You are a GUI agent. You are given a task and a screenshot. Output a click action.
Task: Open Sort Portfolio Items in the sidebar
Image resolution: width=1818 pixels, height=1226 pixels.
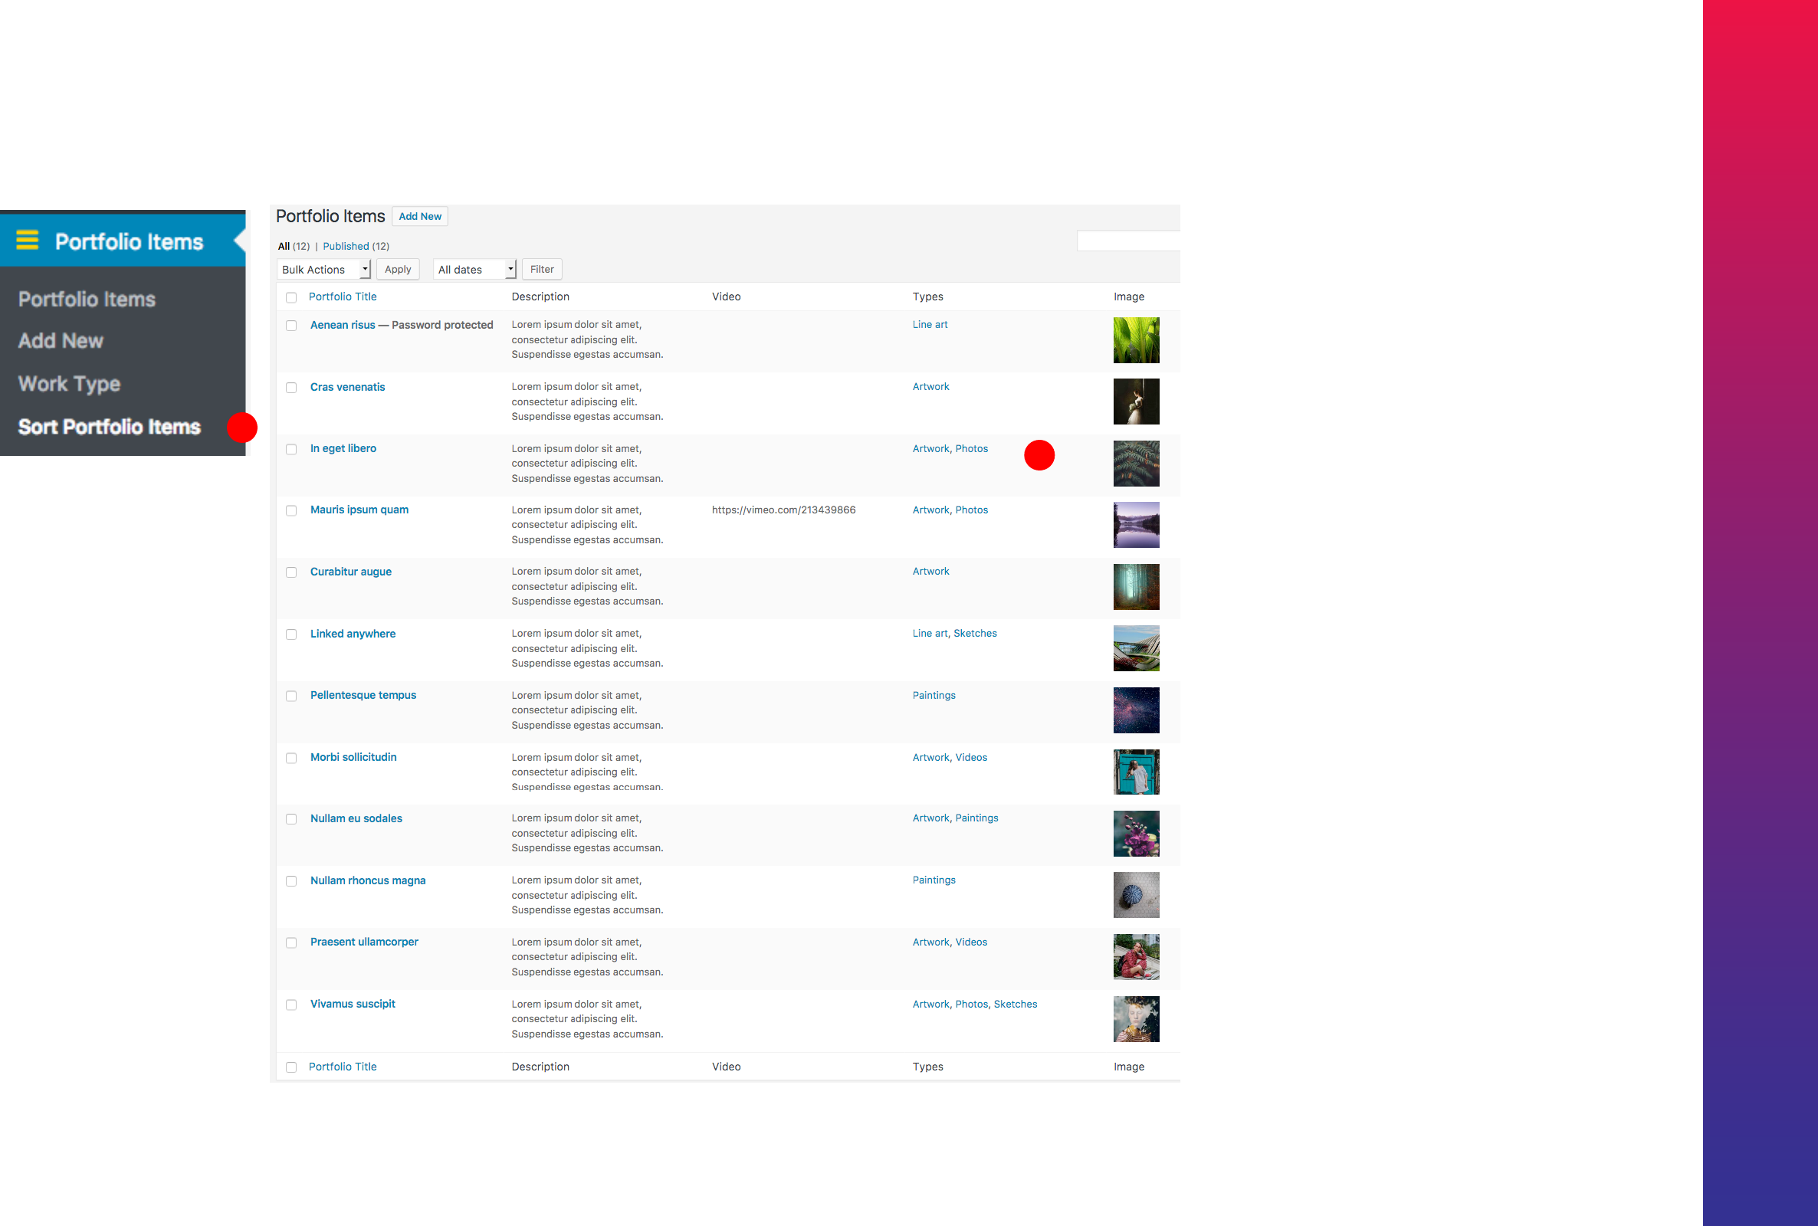tap(110, 427)
